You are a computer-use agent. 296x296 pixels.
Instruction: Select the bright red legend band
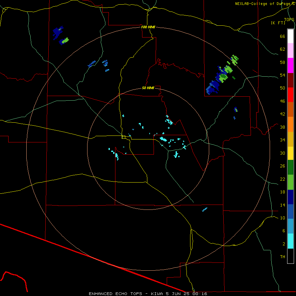(290, 95)
